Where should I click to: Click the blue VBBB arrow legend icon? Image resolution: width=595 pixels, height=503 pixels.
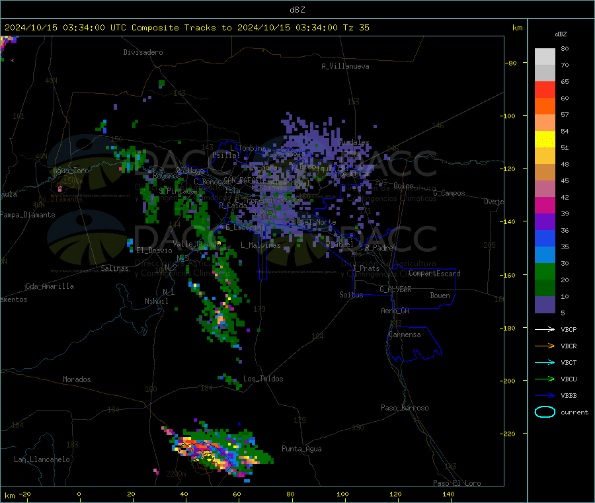coord(545,396)
